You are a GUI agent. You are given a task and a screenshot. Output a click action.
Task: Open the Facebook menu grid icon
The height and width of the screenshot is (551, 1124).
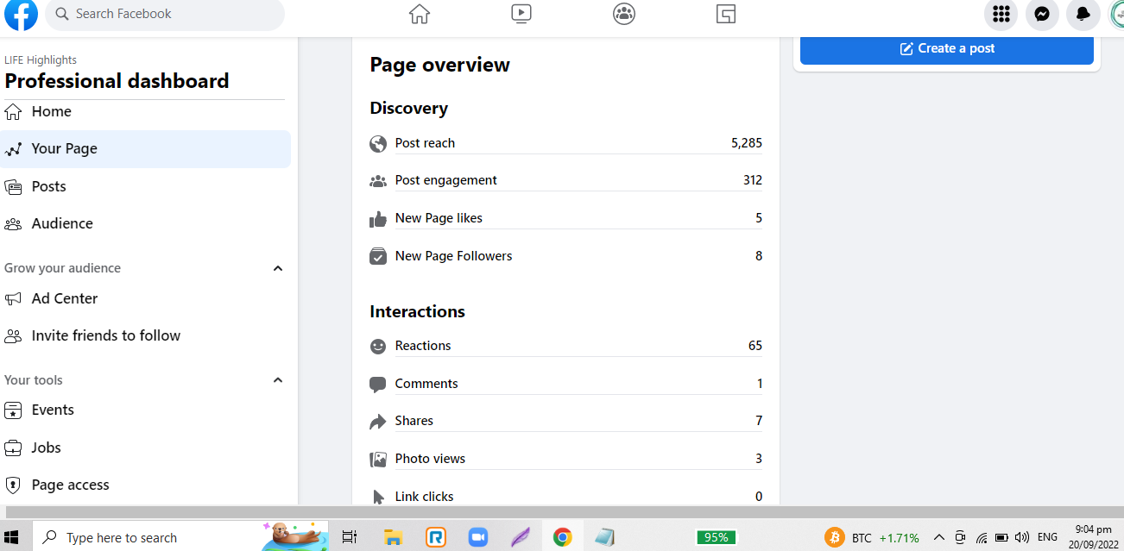coord(1001,14)
